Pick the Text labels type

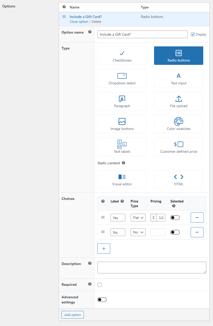(x=122, y=147)
